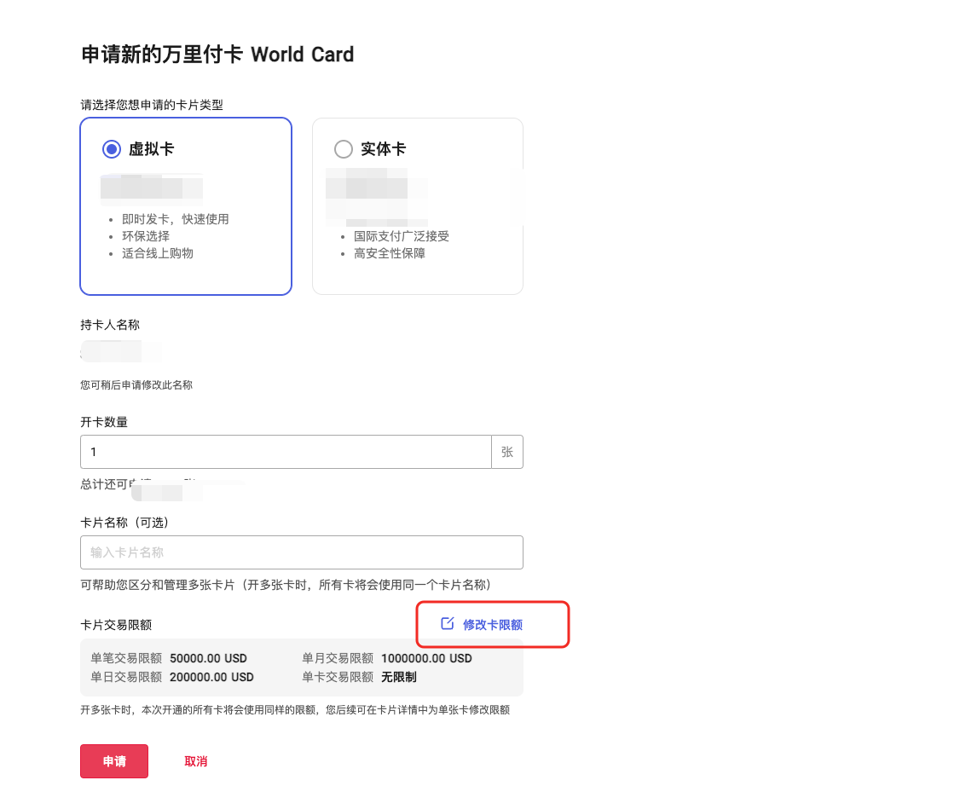Open the 修改卡限额 link
This screenshot has height=786, width=966.
coord(492,624)
